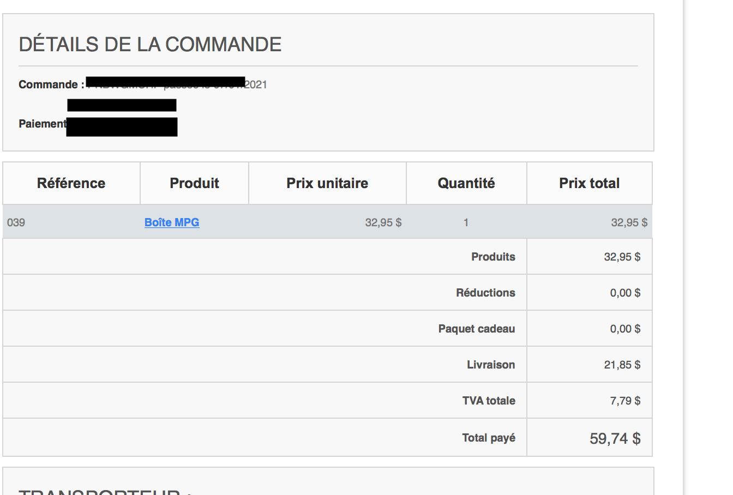Click the 32,95 $ unit price cell
The height and width of the screenshot is (495, 733).
tap(383, 222)
